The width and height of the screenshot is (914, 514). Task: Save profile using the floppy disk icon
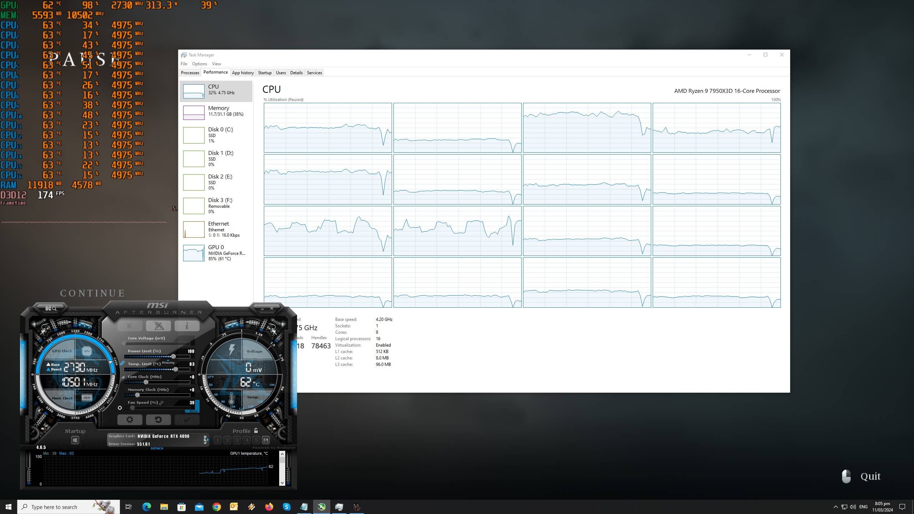click(x=266, y=440)
